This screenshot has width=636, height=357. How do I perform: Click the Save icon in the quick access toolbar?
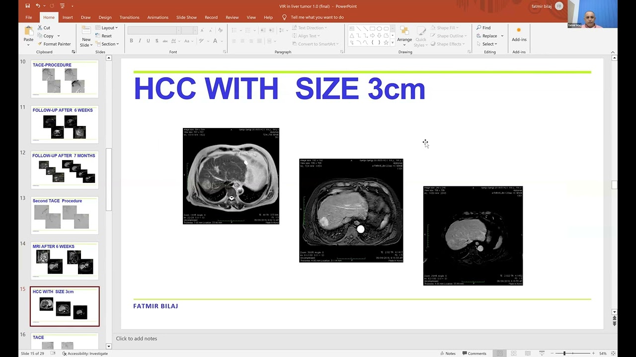click(x=27, y=6)
